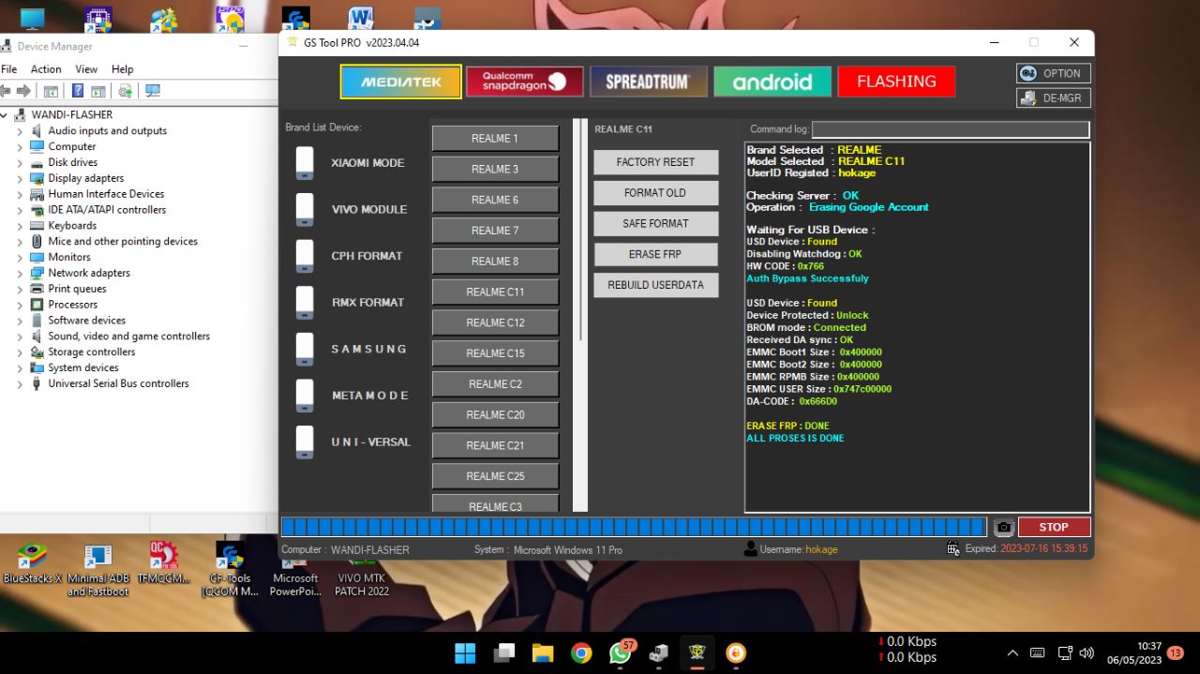Expand the Display adapters node
The image size is (1200, 674).
pos(20,178)
